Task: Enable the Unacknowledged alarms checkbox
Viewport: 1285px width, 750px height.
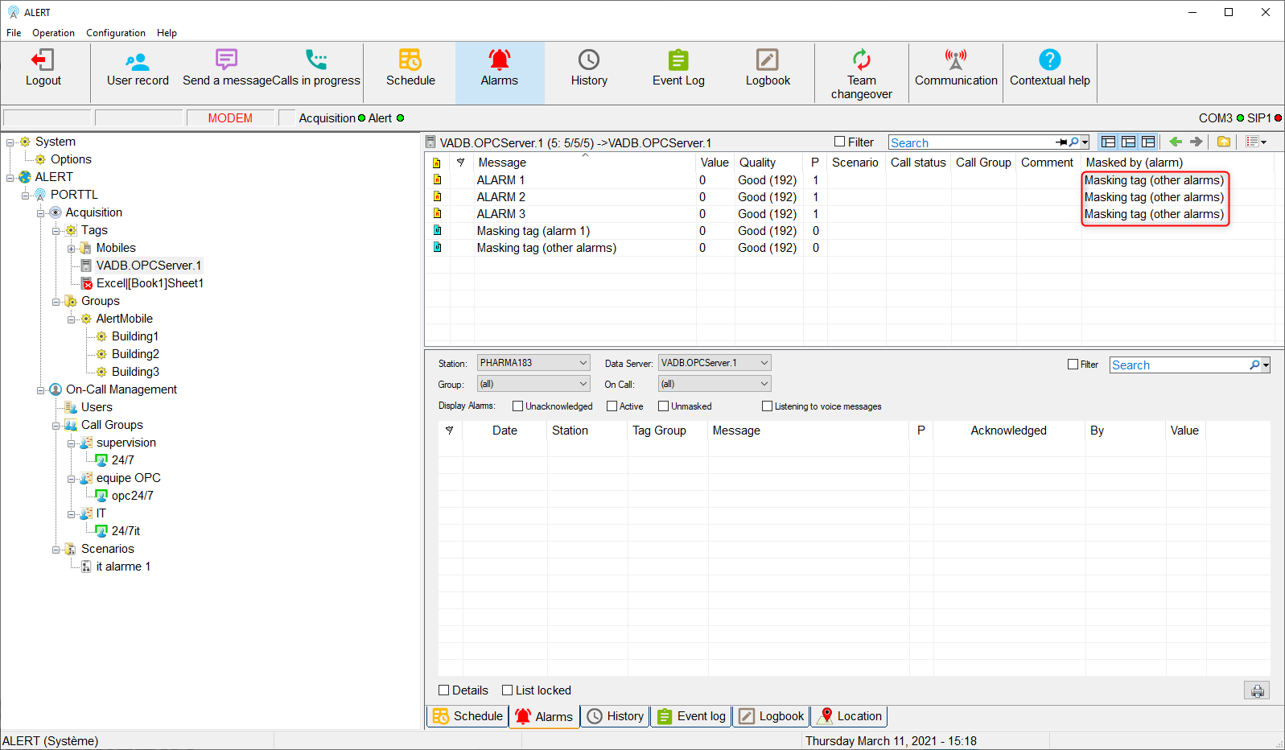Action: tap(518, 406)
